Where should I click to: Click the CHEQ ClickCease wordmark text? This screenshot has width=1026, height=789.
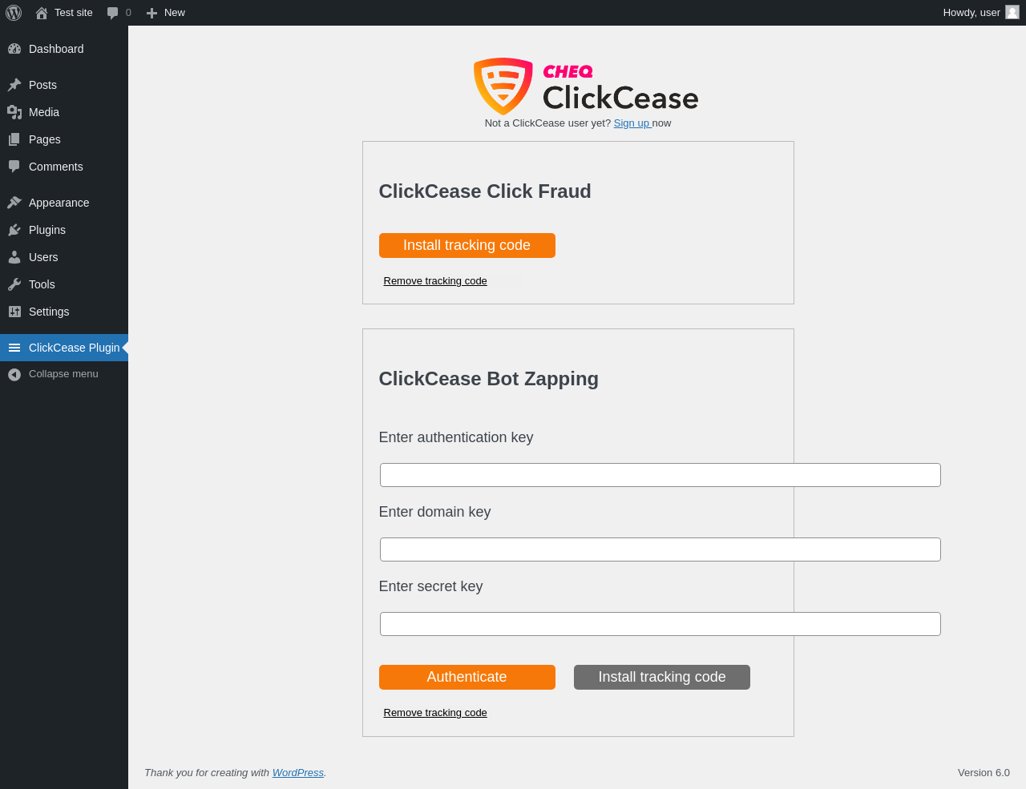[620, 88]
